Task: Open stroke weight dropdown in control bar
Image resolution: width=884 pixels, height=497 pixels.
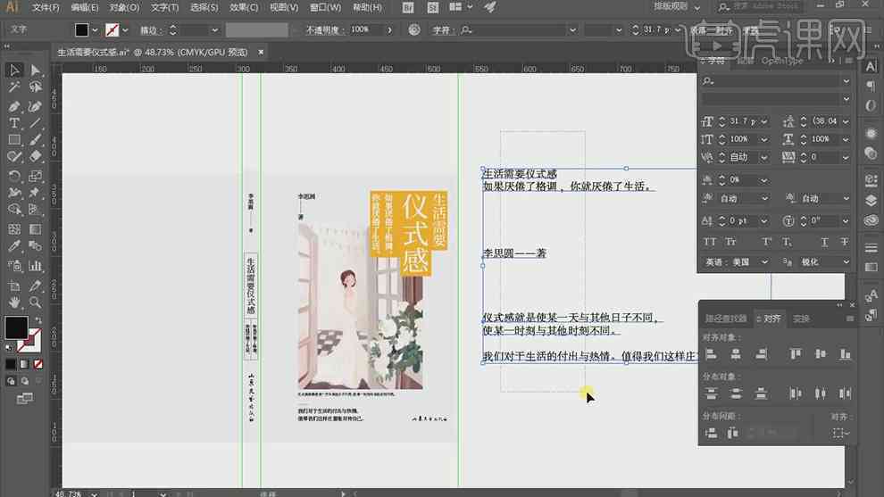Action: tap(214, 29)
